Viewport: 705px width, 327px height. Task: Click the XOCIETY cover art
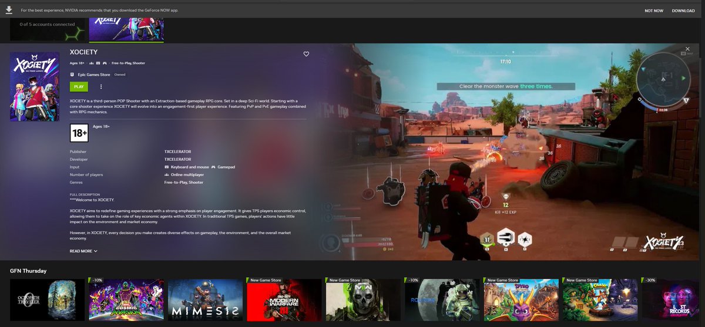click(x=35, y=86)
